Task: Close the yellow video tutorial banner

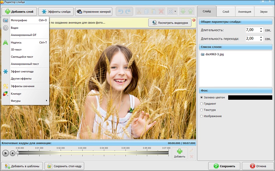Action: coord(193,20)
